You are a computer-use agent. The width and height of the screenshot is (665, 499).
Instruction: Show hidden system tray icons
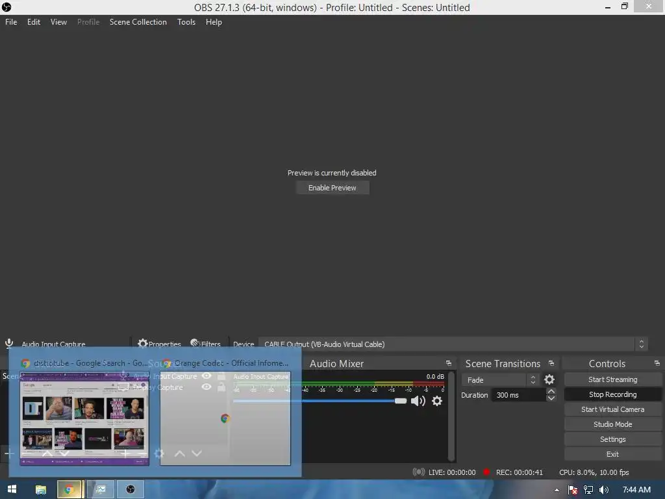pos(557,490)
